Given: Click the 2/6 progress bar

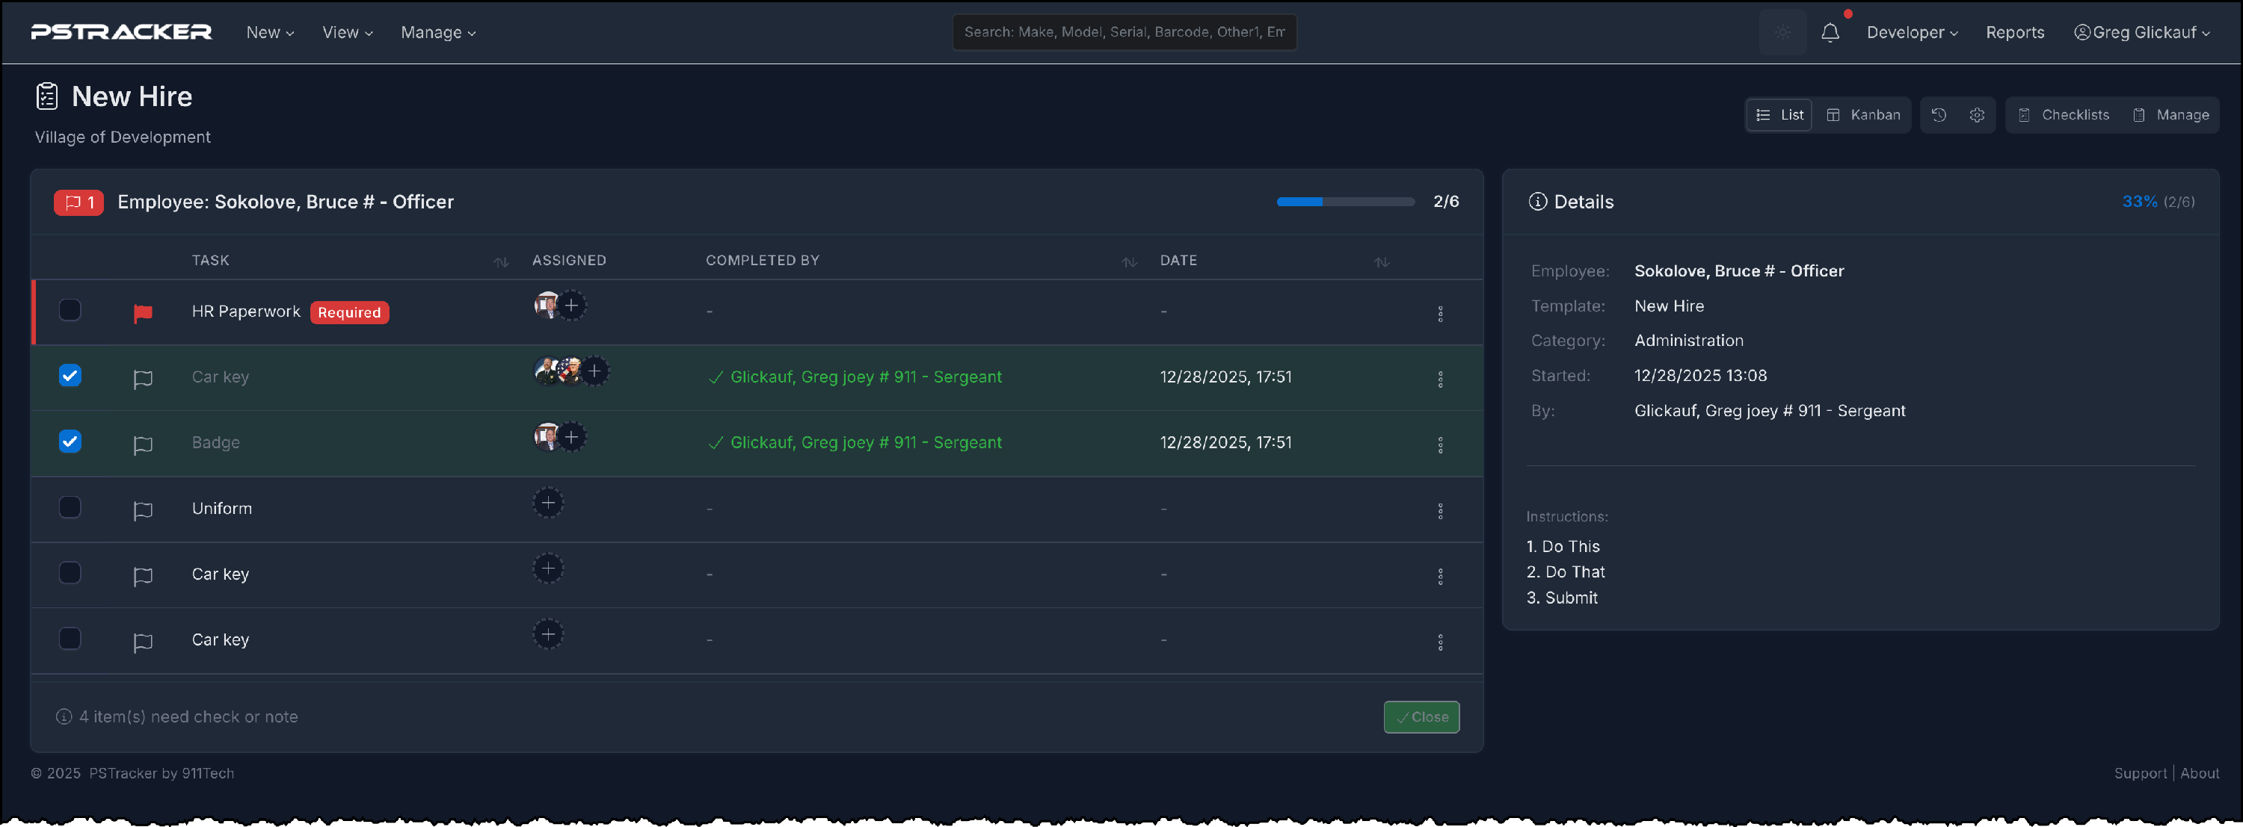Looking at the screenshot, I should (x=1344, y=202).
